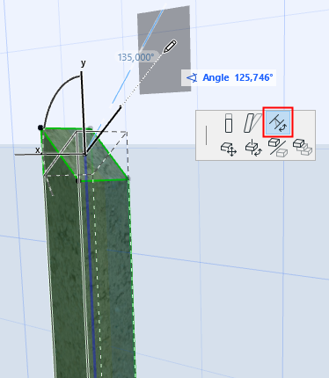Click the Angle tracker triangle icon
Viewport: 329px width, 378px height.
(x=192, y=78)
